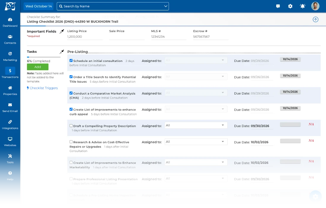This screenshot has height=208, width=326.
Task: Expand the Search by Name dropdown
Action: point(165,6)
